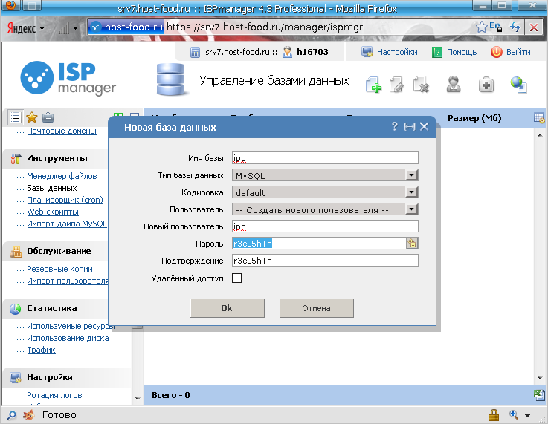Image resolution: width=548 pixels, height=424 pixels.
Task: Open the 'Настройки' link in header
Action: coord(396,53)
